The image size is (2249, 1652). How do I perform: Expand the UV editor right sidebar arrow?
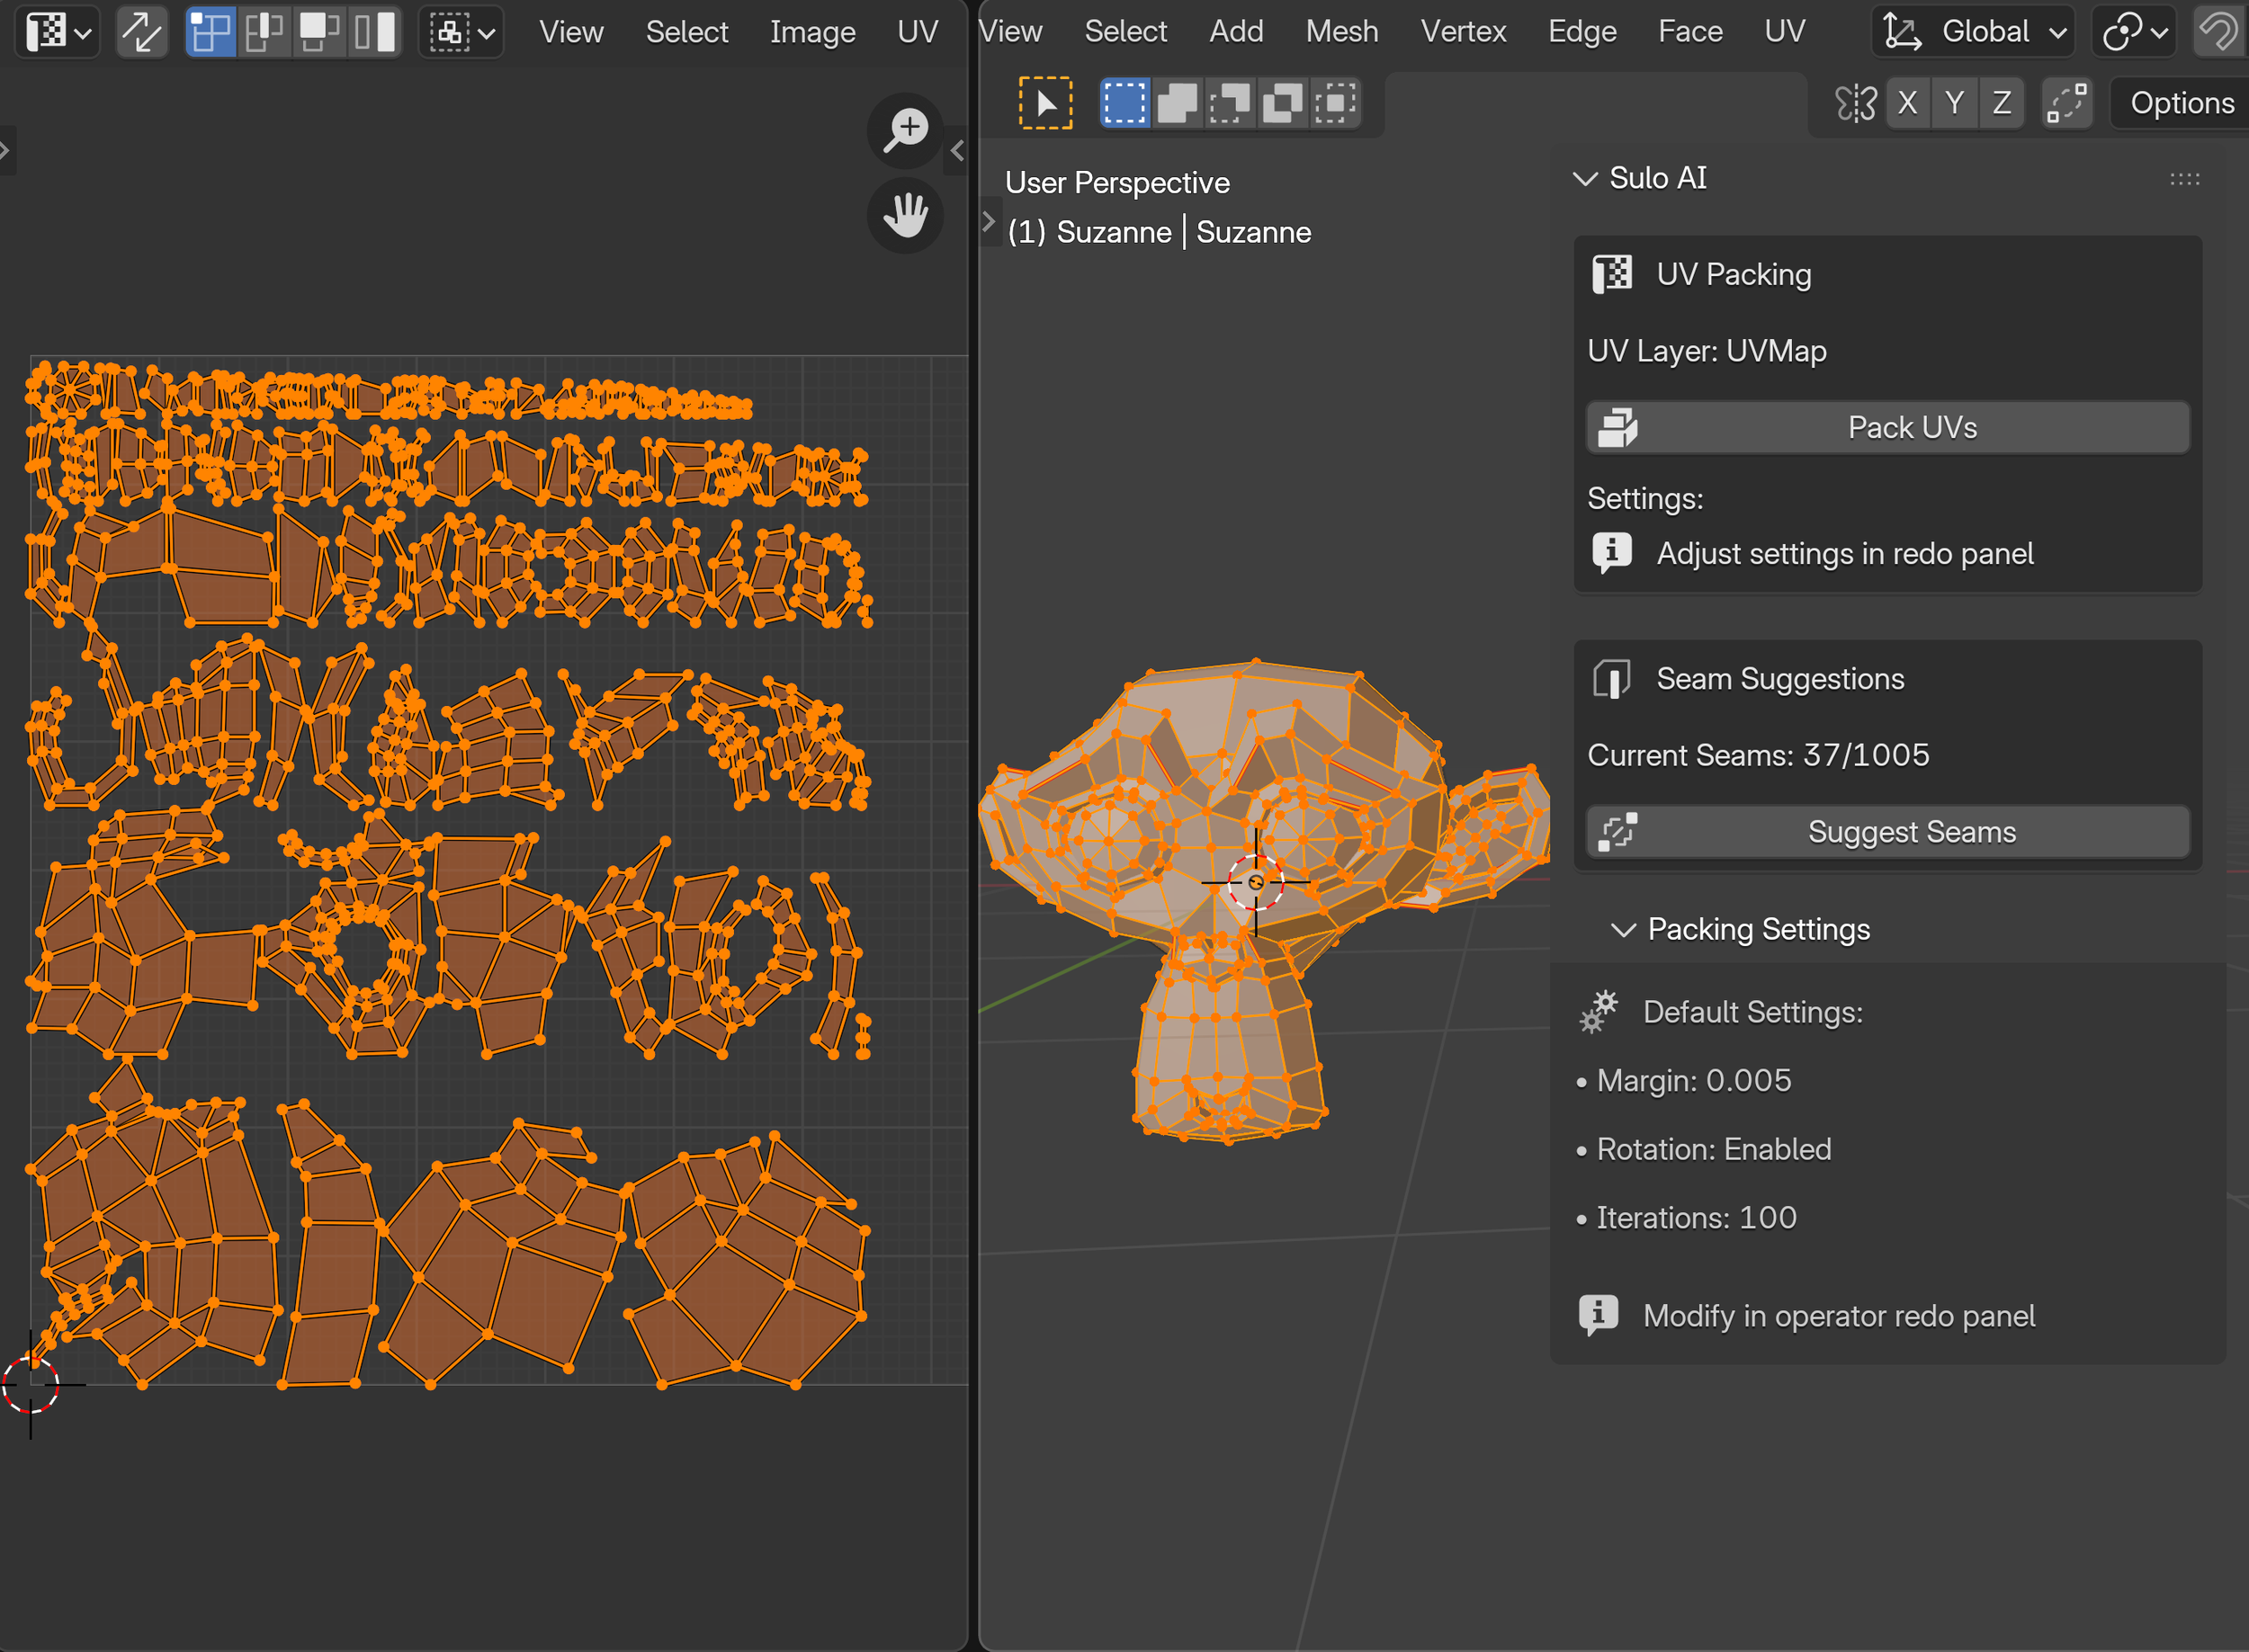point(957,150)
